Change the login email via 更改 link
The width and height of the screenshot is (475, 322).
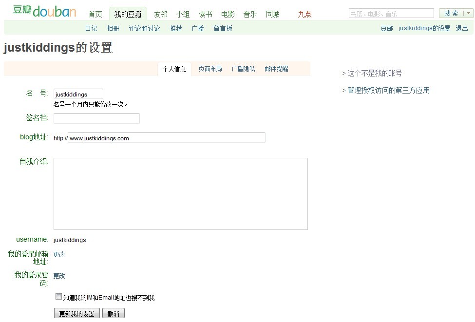[x=59, y=254]
